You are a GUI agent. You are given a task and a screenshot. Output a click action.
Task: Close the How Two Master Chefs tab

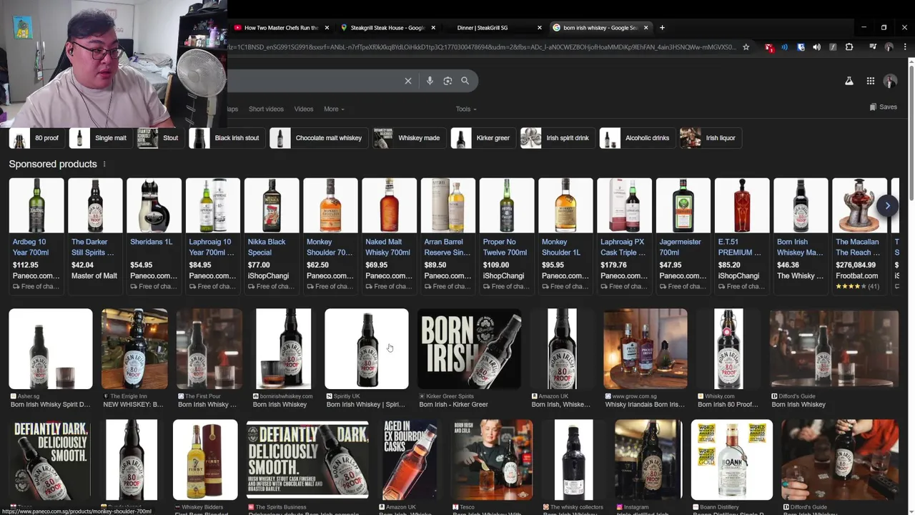point(327,28)
